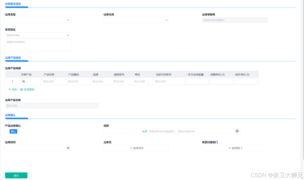Click the 快速填报 quick-fill link
The width and height of the screenshot is (304, 180).
(x=27, y=89)
